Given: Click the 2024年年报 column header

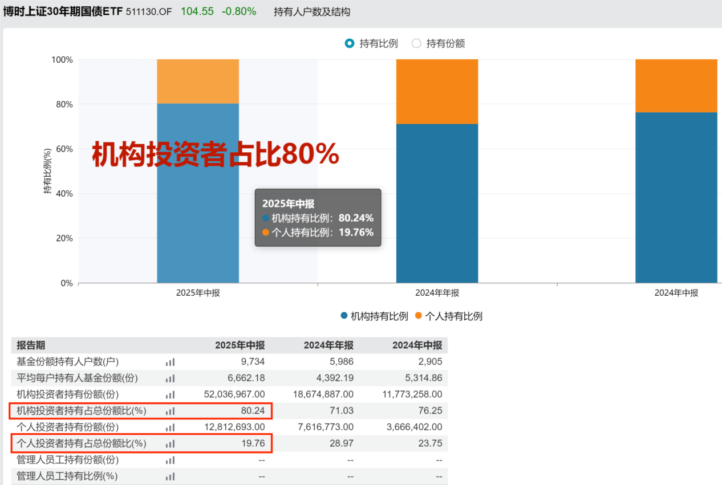Looking at the screenshot, I should coord(328,345).
